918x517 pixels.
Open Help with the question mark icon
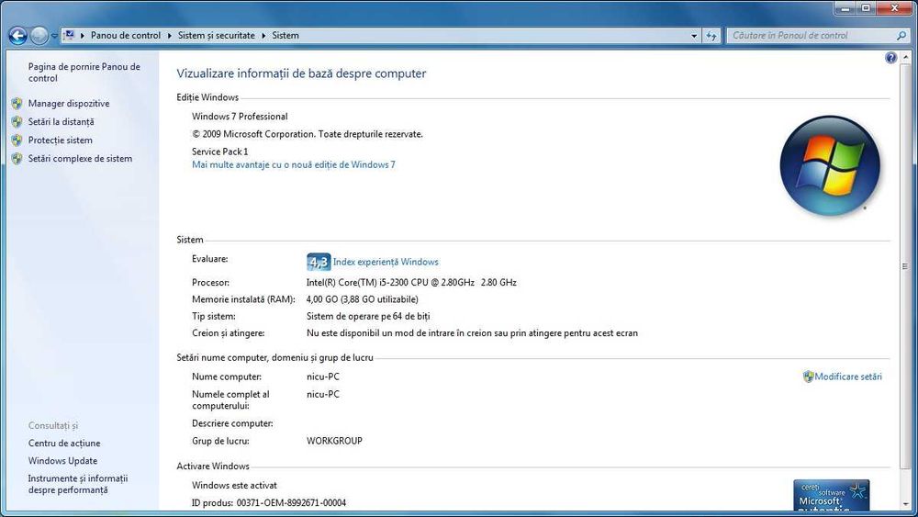(891, 57)
